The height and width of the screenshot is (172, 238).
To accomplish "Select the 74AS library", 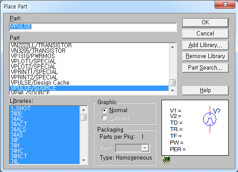I will [x=45, y=135].
